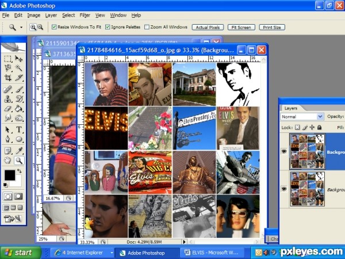Toggle lock position
Viewport: 345px width, 259px height.
point(312,127)
